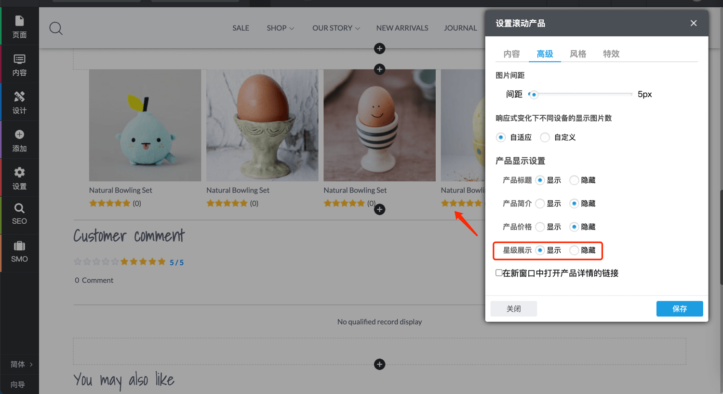The width and height of the screenshot is (723, 394).
Task: Expand the SHOP navigation dropdown
Action: [x=280, y=28]
